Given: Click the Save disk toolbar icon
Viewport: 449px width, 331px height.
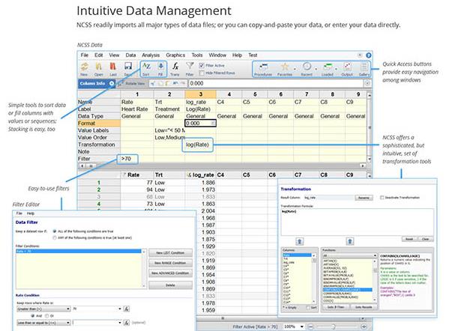Looking at the screenshot, I should pos(128,67).
